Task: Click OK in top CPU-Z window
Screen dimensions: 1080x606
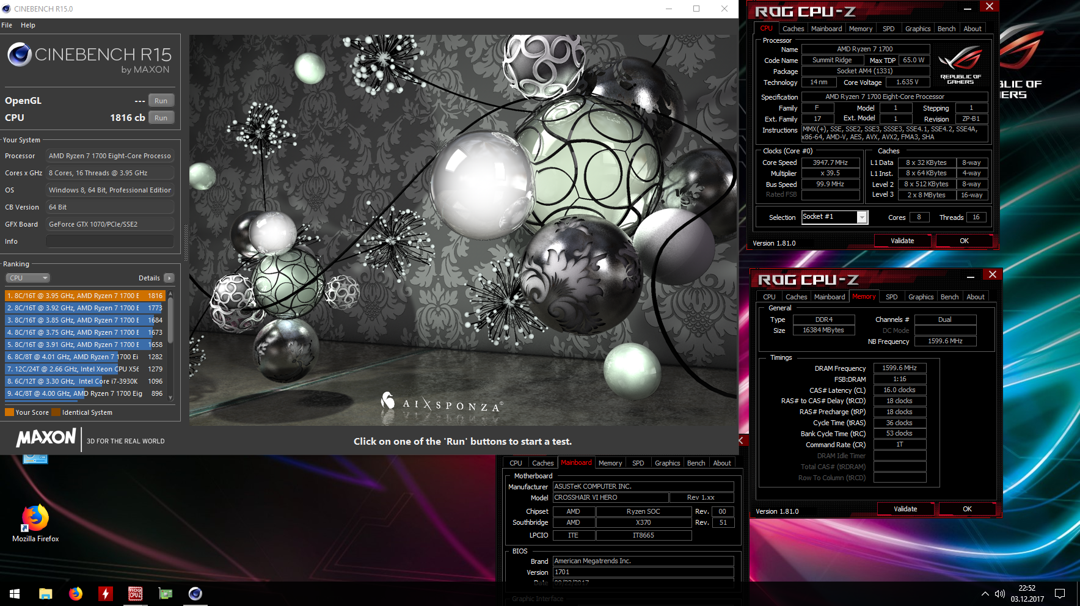Action: pos(964,241)
